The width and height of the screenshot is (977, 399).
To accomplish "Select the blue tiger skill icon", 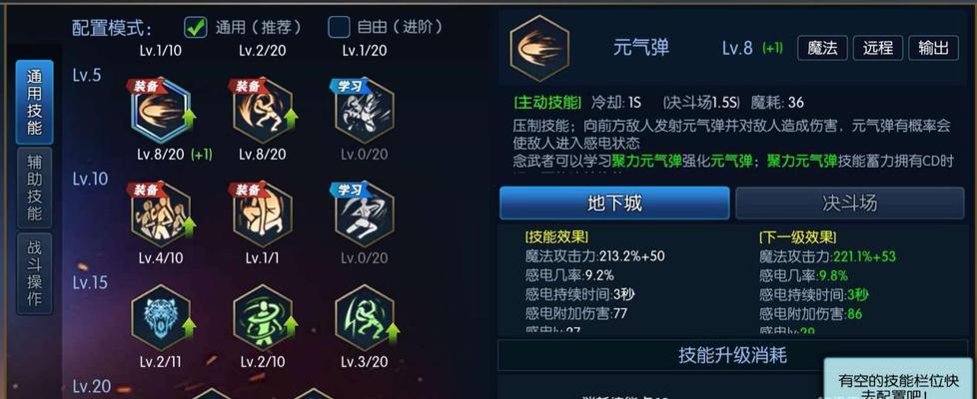I will 161,317.
